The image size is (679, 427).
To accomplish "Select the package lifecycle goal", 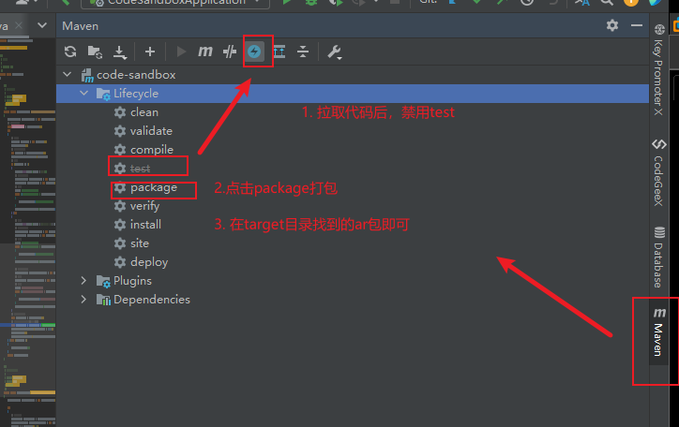I will click(153, 187).
